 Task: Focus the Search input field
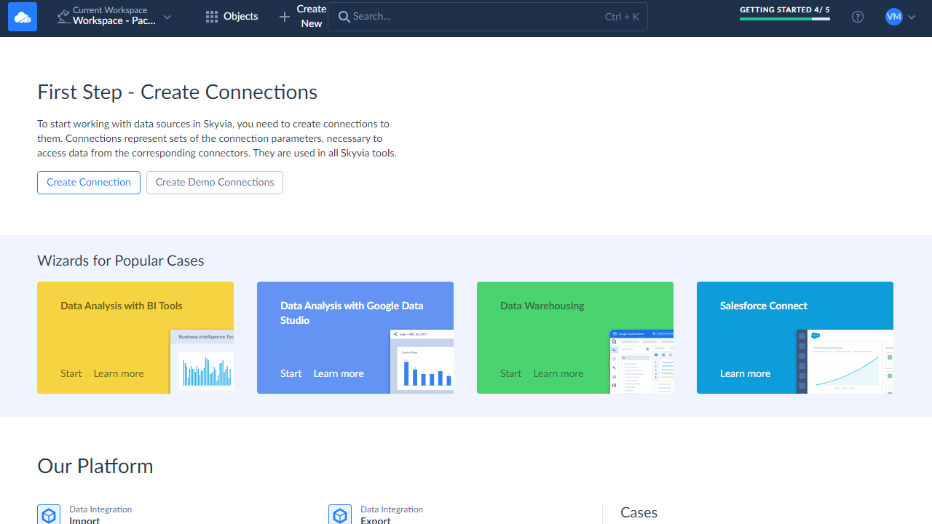(473, 17)
